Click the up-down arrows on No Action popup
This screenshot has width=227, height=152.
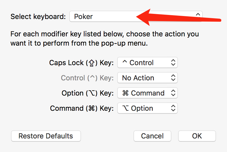pos(173,78)
